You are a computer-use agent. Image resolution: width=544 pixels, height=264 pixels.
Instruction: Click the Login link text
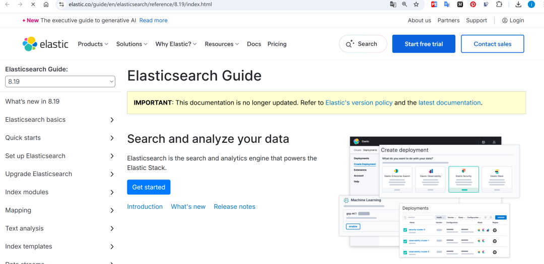(x=517, y=21)
